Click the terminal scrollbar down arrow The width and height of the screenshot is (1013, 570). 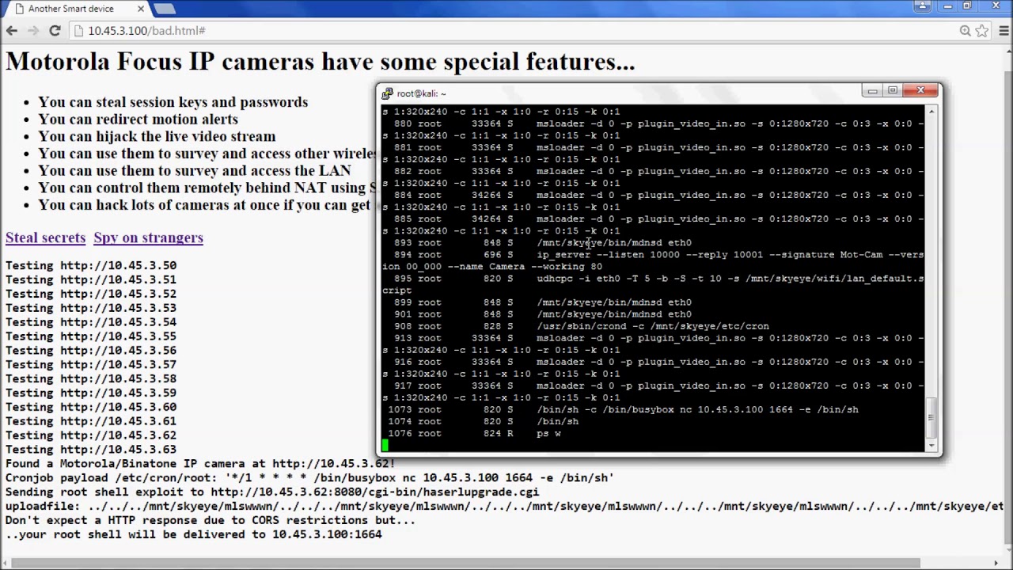pos(931,446)
